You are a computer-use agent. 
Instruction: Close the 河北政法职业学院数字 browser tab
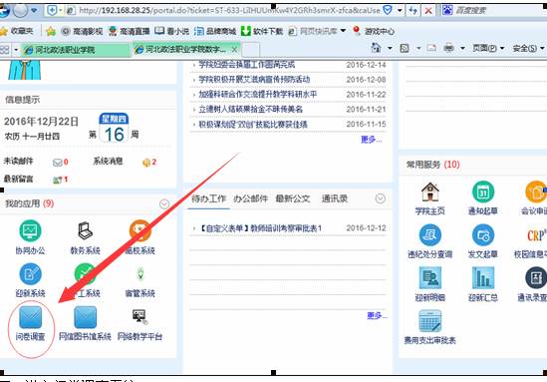pos(234,50)
